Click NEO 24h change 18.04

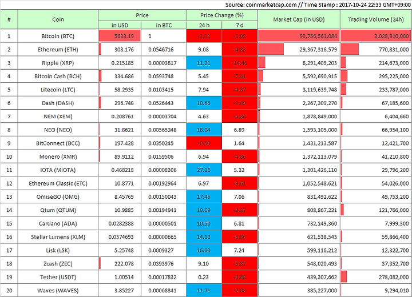pyautogui.click(x=204, y=130)
